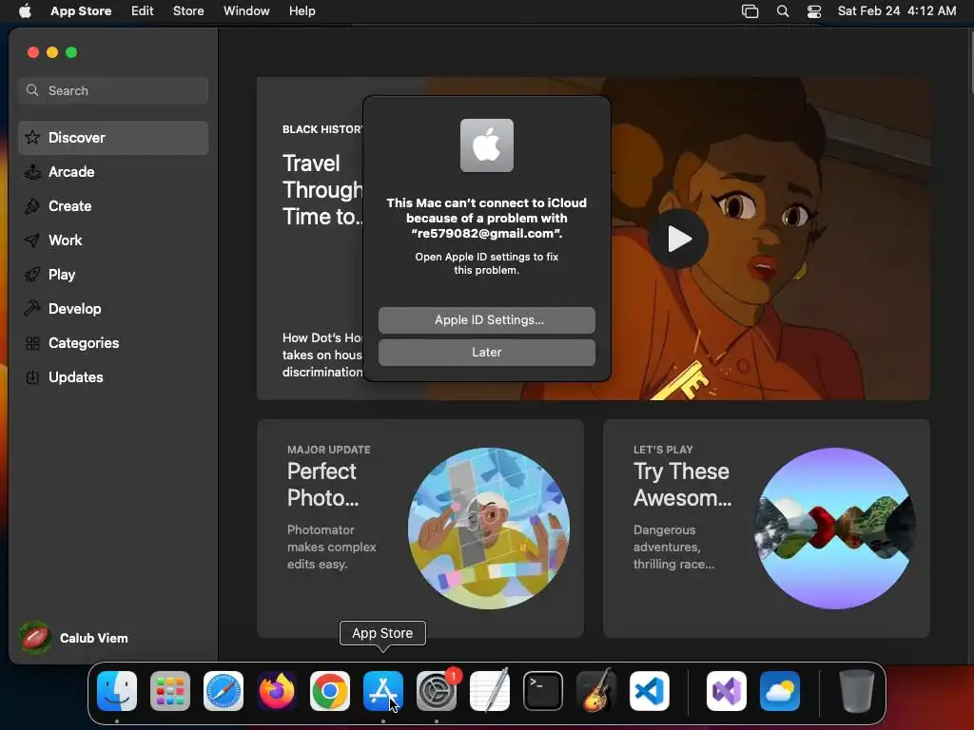This screenshot has height=730, width=974.
Task: Open Visual Studio from the Dock
Action: (x=727, y=691)
